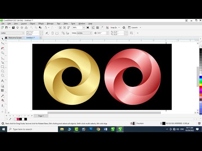Open the Units inches dropdown
This screenshot has width=202, height=151.
[90, 33]
